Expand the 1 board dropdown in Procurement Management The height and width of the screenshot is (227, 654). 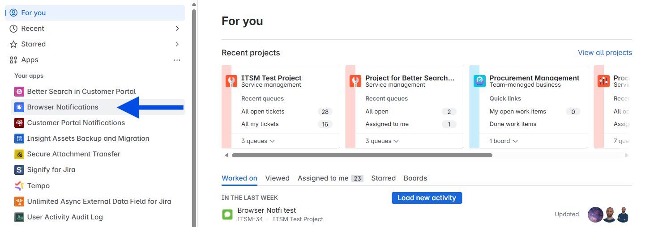click(x=504, y=141)
